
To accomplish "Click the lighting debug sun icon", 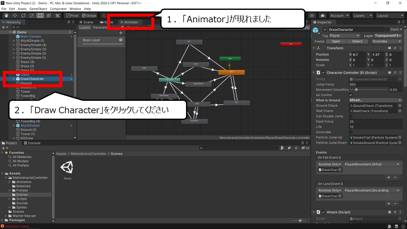I will pos(312,16).
